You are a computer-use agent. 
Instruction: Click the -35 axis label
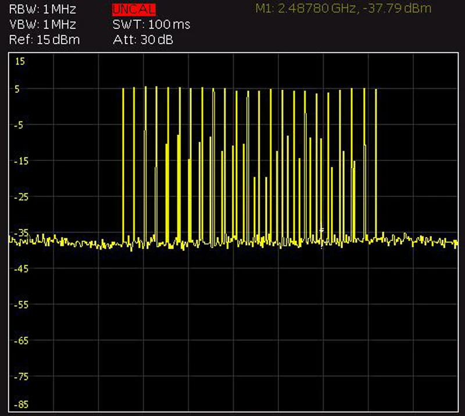coord(21,233)
